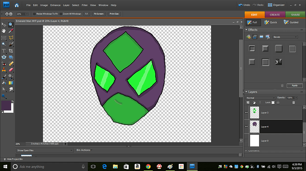
Task: Enable Resize Windows To Fit checkbox
Action: click(x=34, y=14)
